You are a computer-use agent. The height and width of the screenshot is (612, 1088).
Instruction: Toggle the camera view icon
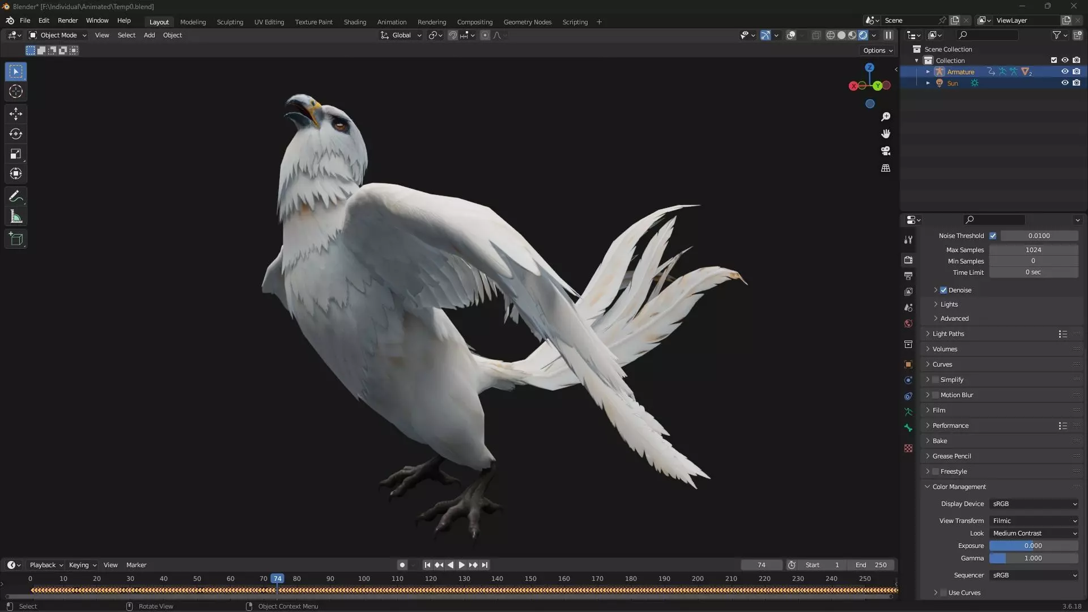pyautogui.click(x=886, y=151)
